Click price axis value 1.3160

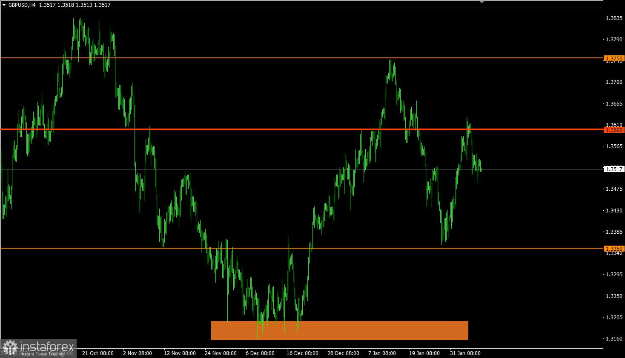[x=614, y=339]
